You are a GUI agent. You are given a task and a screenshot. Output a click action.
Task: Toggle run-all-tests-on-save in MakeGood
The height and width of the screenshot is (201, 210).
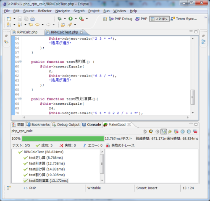pyautogui.click(x=164, y=131)
